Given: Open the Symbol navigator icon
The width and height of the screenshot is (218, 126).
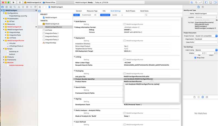Looking at the screenshot, I should tap(10, 7).
